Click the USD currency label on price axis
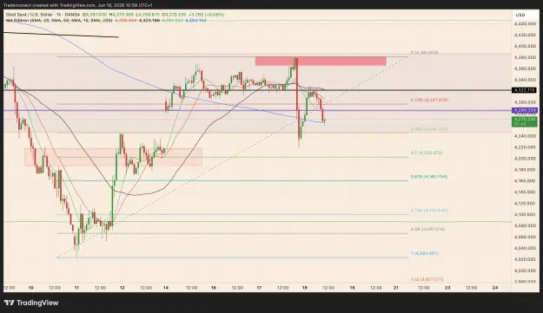 [x=520, y=15]
